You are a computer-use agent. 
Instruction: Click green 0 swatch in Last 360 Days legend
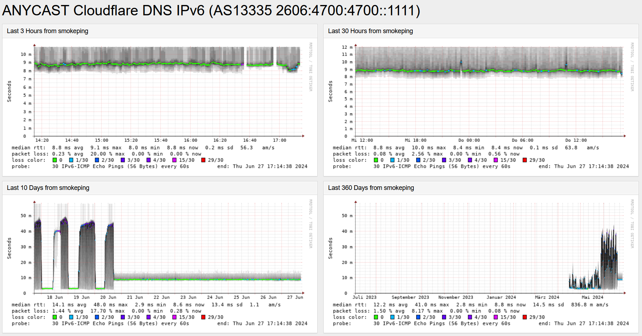(376, 317)
